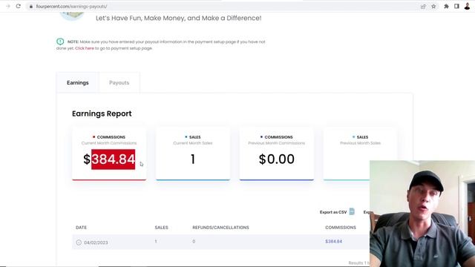Click Current Month Commissions label
The image size is (475, 267).
click(109, 143)
